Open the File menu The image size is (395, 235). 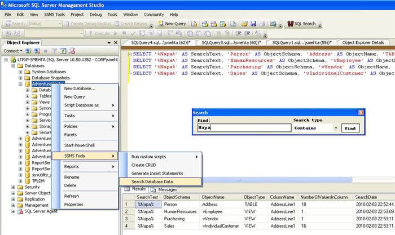(8, 15)
